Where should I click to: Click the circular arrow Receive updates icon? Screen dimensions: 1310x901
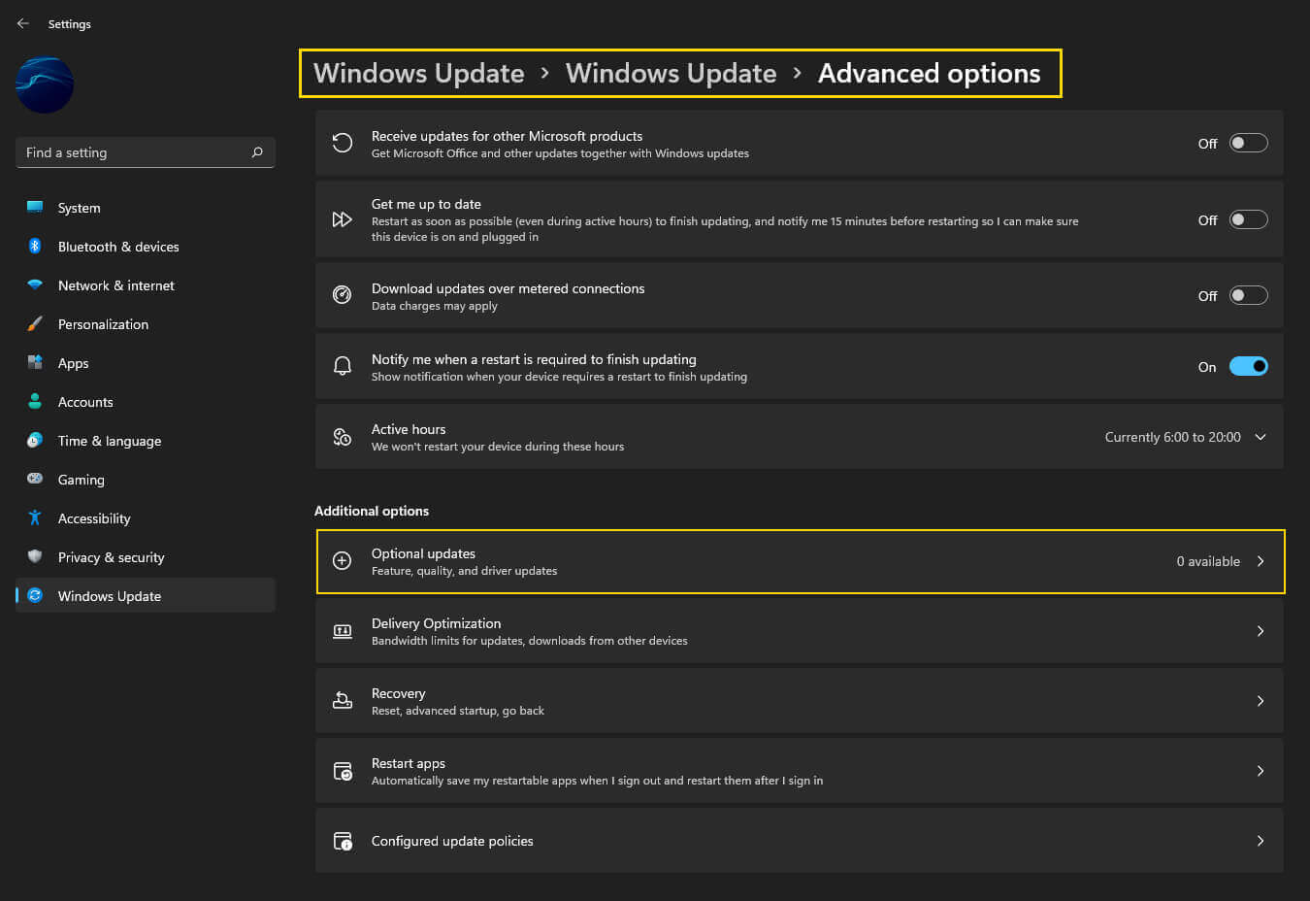point(343,143)
